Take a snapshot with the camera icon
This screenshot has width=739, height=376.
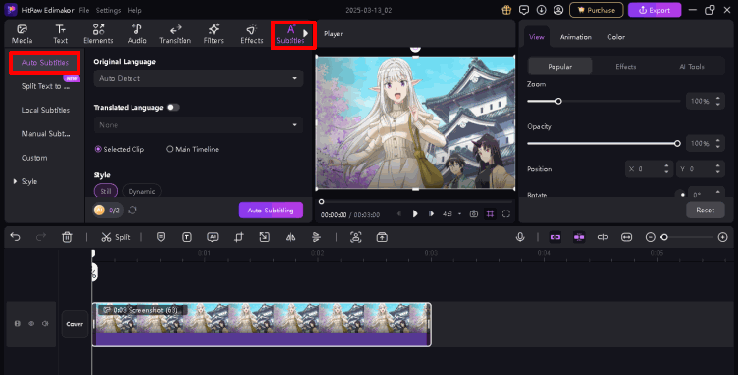[x=474, y=213]
